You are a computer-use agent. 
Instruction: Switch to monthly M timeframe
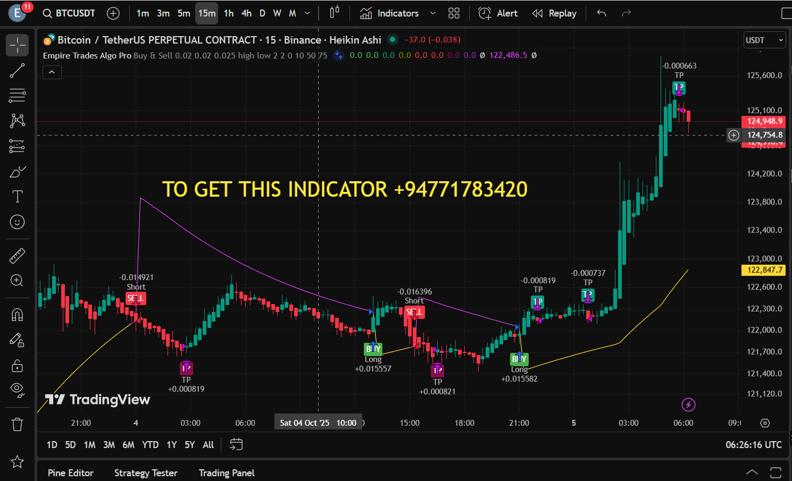click(293, 13)
